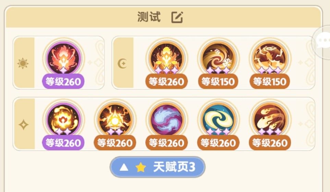This screenshot has height=192, width=330.
Task: Select the golden phoenix armor skill icon
Action: [x=167, y=58]
